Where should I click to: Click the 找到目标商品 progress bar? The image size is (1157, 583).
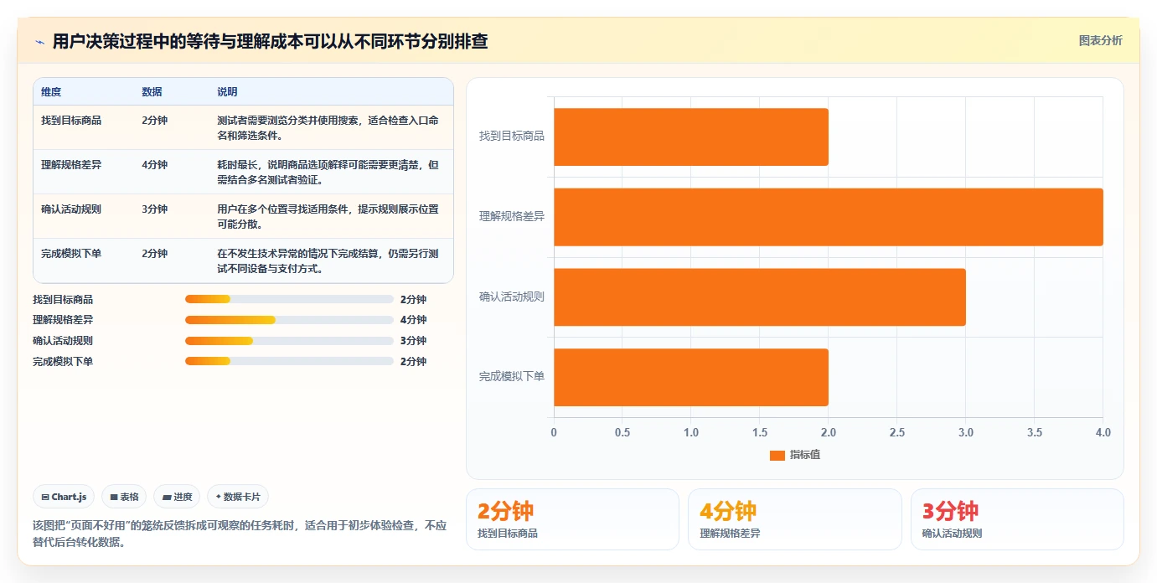coord(289,299)
